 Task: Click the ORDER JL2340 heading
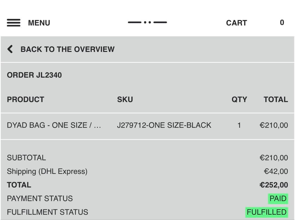(x=34, y=75)
